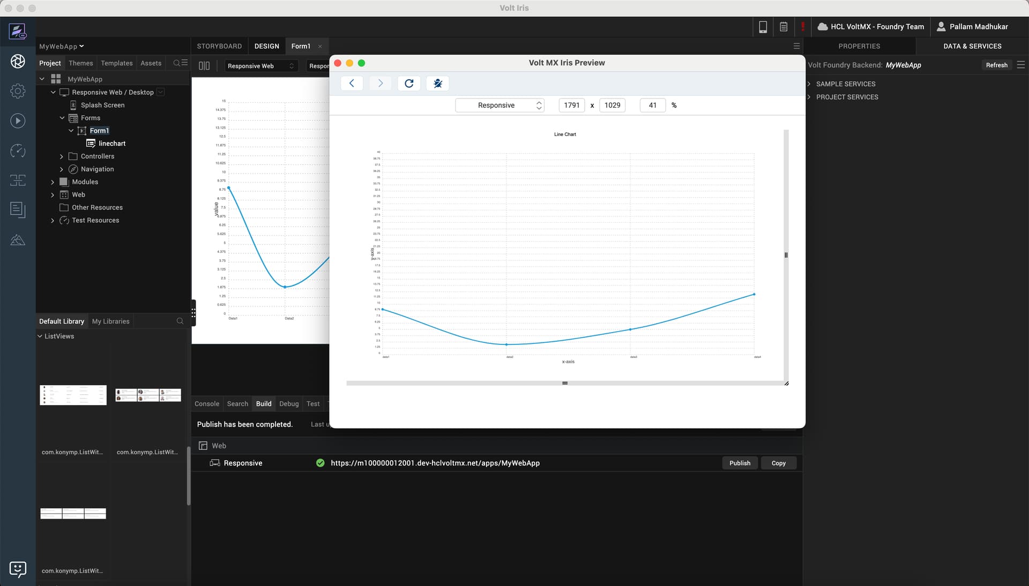Go forward in Iris Preview window

click(381, 83)
